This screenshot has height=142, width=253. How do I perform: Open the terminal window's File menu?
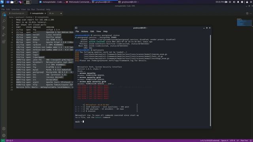[77, 32]
